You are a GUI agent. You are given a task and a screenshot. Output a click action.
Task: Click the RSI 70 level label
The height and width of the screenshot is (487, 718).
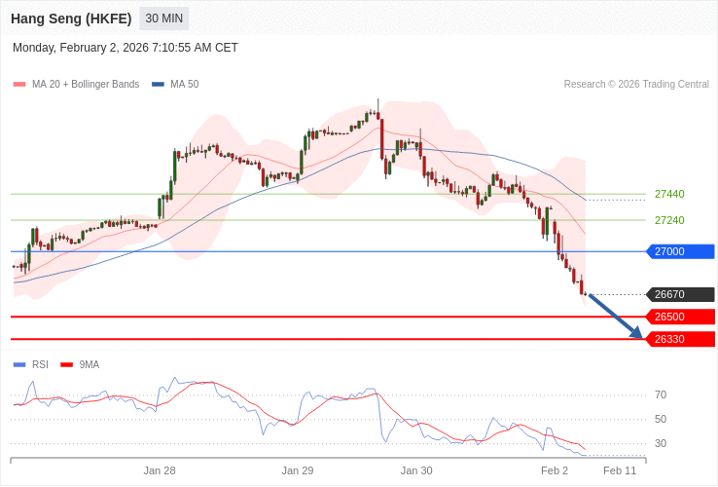[661, 394]
